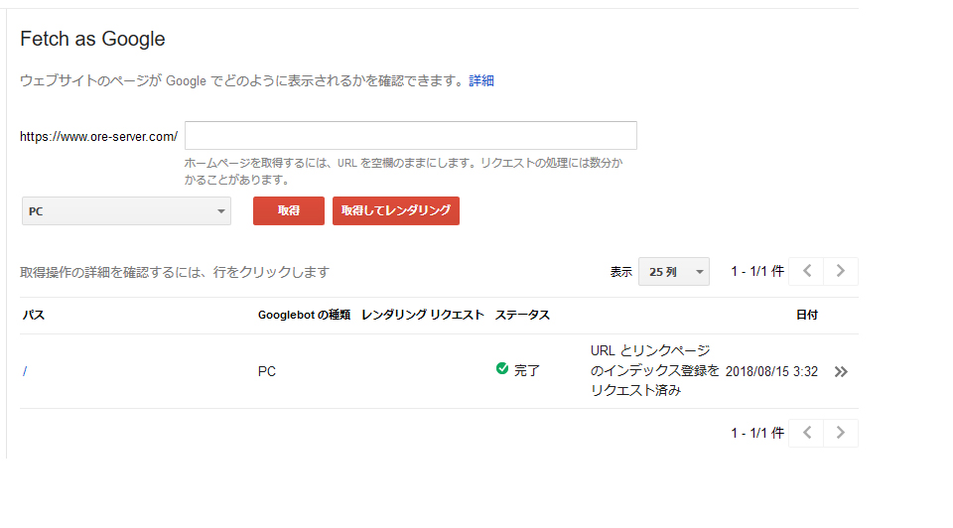Go to previous page using top arrow
This screenshot has height=528, width=953.
(806, 271)
